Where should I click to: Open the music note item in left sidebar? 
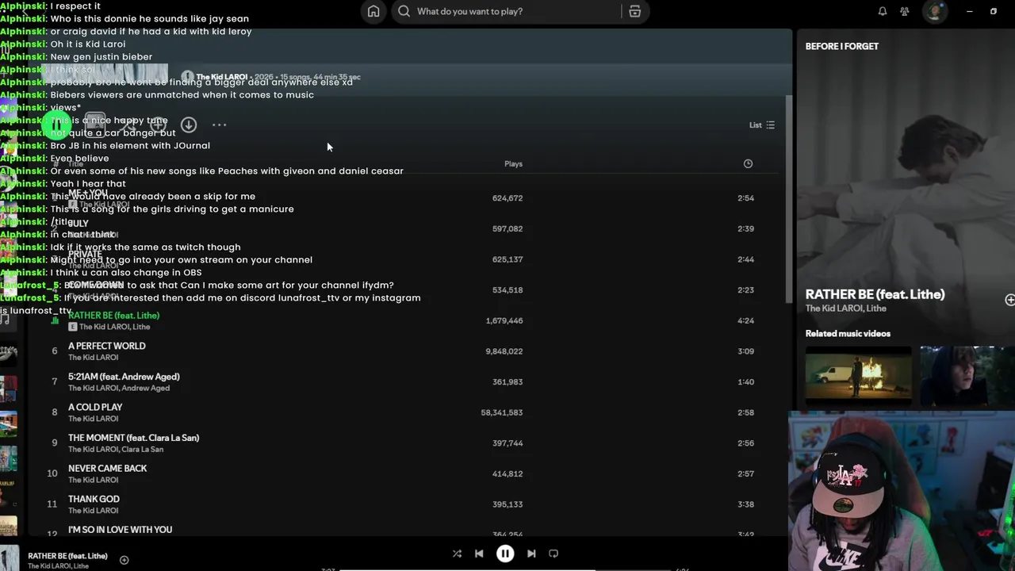coord(5,319)
